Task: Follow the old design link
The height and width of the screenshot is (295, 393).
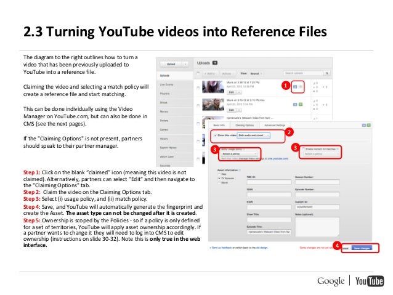Action: 262,248
